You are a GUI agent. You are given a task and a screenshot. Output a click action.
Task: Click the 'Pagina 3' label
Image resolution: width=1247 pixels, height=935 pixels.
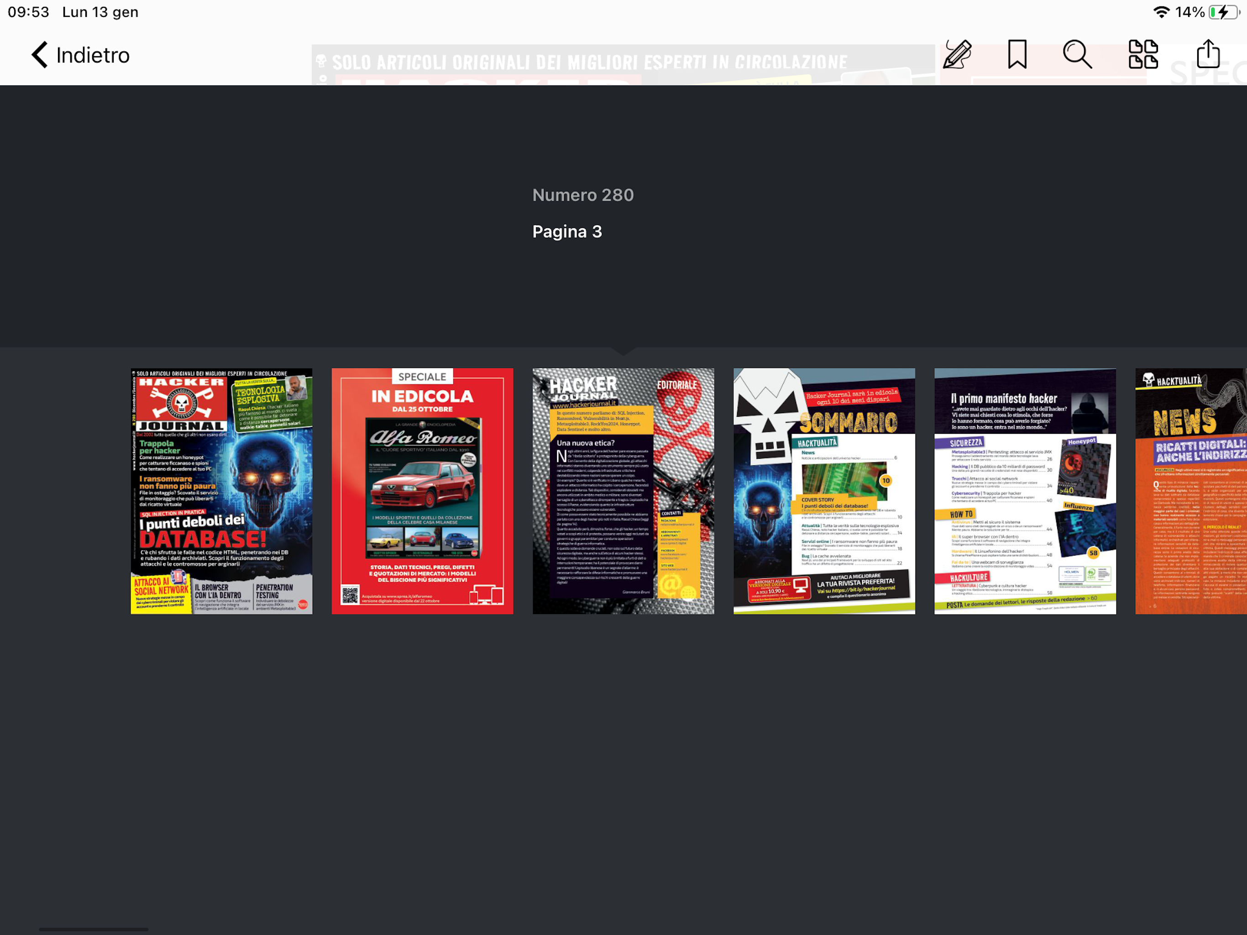tap(567, 232)
